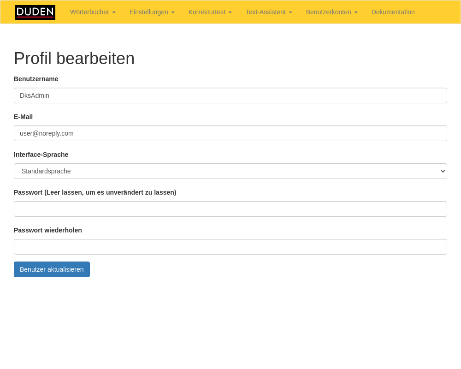Expand the Text-Assistent dropdown
The image size is (461, 369).
point(268,12)
